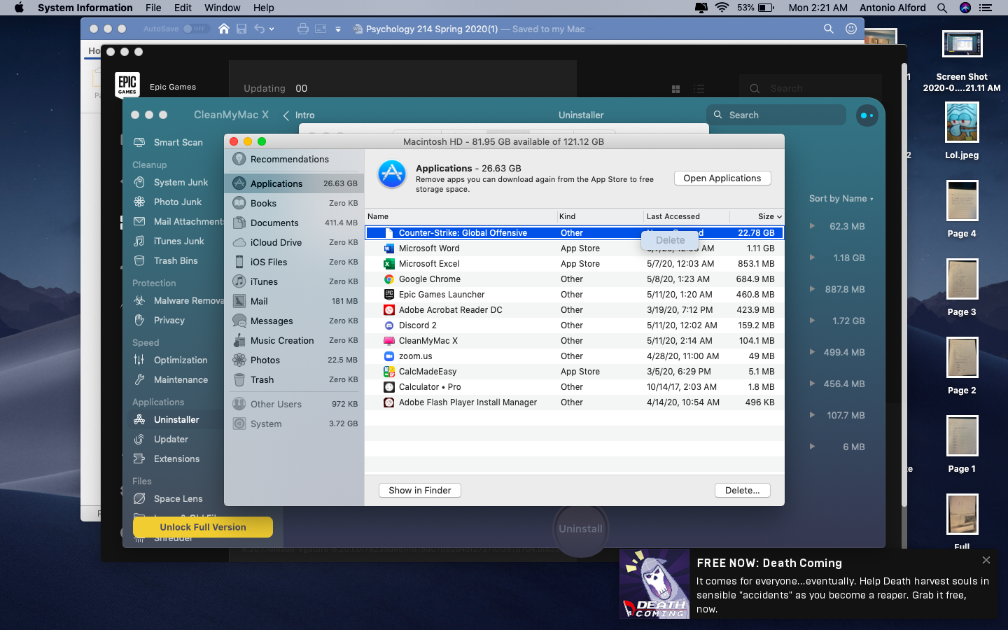Click Unlock Full Version button
1008x630 pixels.
click(x=203, y=527)
